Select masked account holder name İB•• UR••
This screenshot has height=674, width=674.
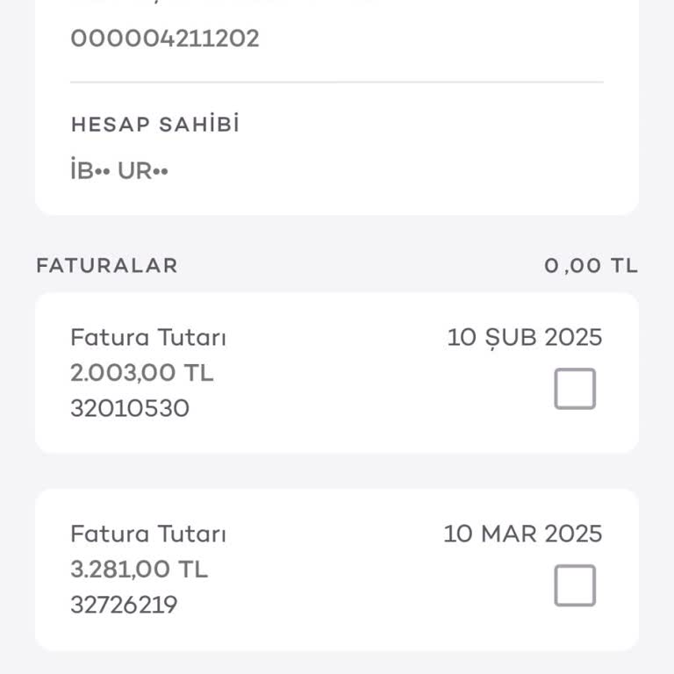click(x=119, y=171)
